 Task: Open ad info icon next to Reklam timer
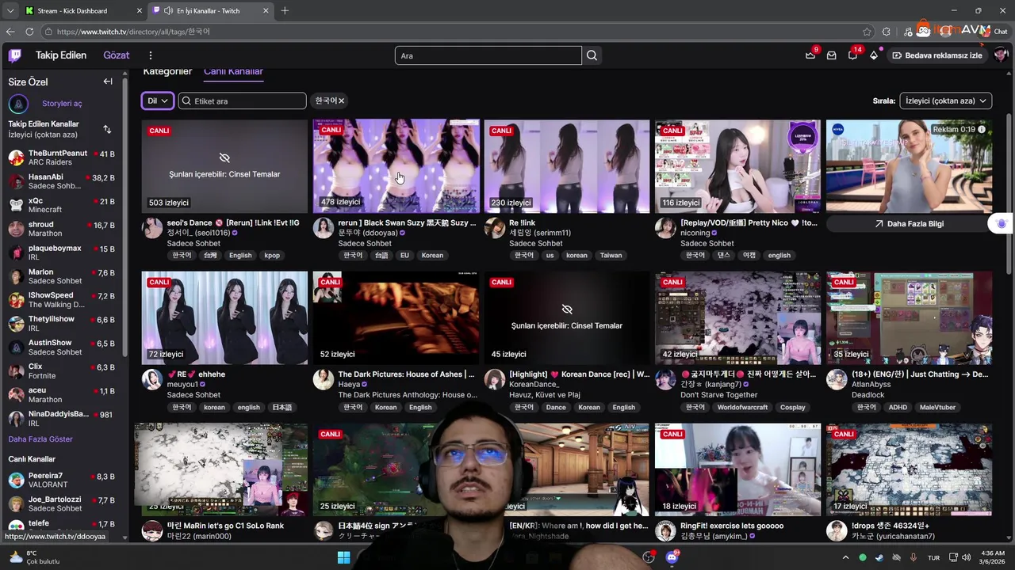coord(982,129)
